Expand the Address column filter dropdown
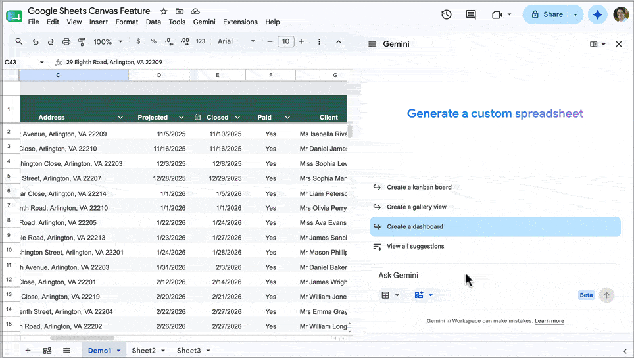Image resolution: width=634 pixels, height=358 pixels. (120, 117)
